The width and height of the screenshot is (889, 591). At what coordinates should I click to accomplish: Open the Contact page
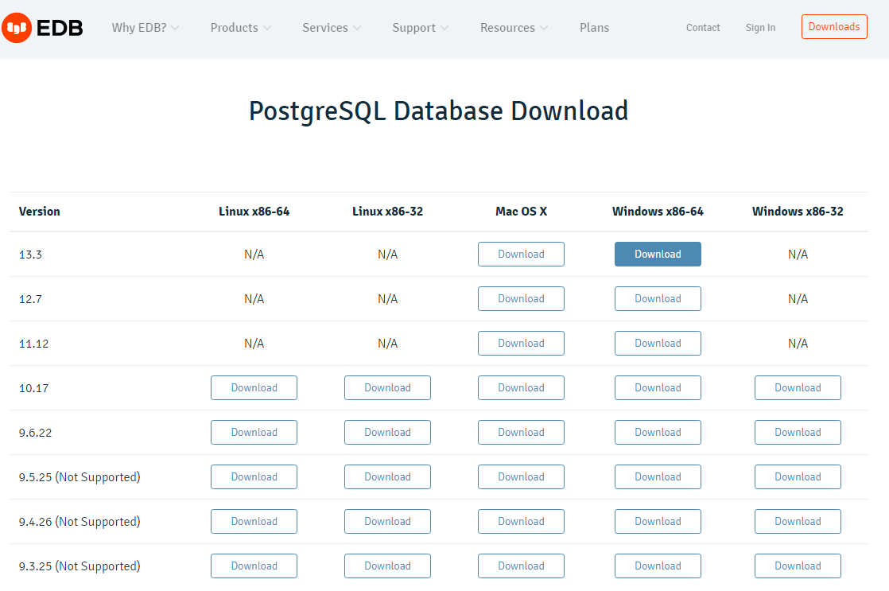coord(702,27)
